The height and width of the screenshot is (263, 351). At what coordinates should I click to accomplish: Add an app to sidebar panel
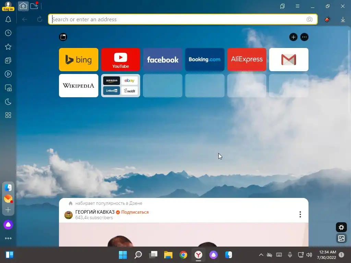(8, 210)
